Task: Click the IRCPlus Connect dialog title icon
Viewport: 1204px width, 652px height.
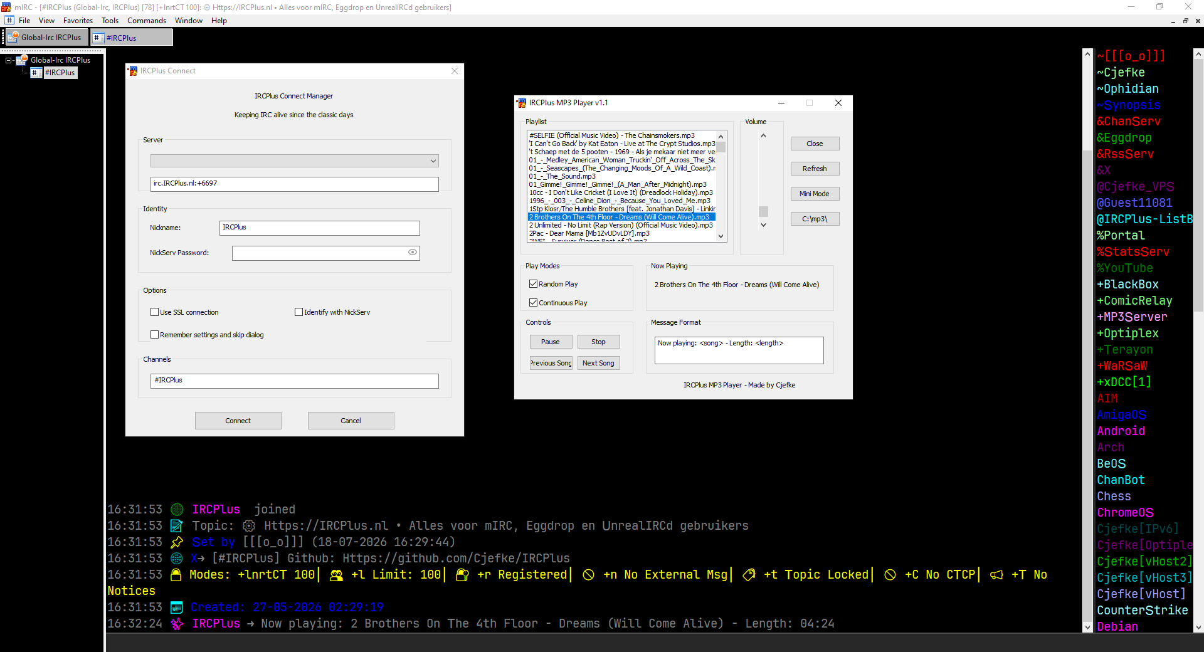Action: [133, 71]
